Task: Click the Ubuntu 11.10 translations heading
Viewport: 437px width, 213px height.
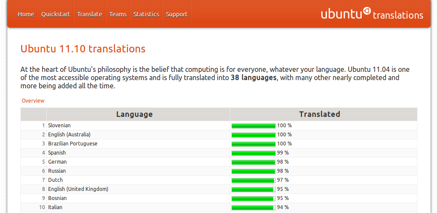Action: click(83, 49)
